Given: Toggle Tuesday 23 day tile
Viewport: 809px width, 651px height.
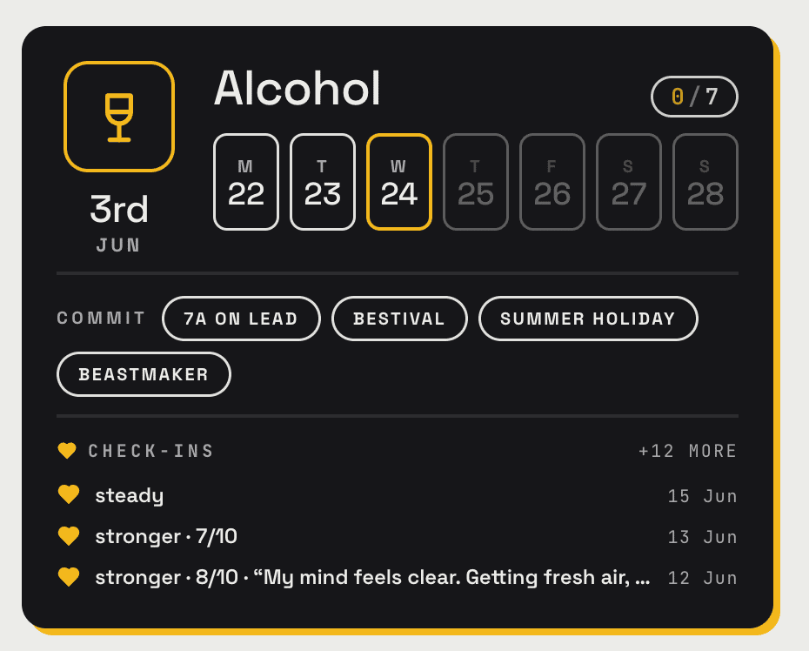Looking at the screenshot, I should pos(323,182).
